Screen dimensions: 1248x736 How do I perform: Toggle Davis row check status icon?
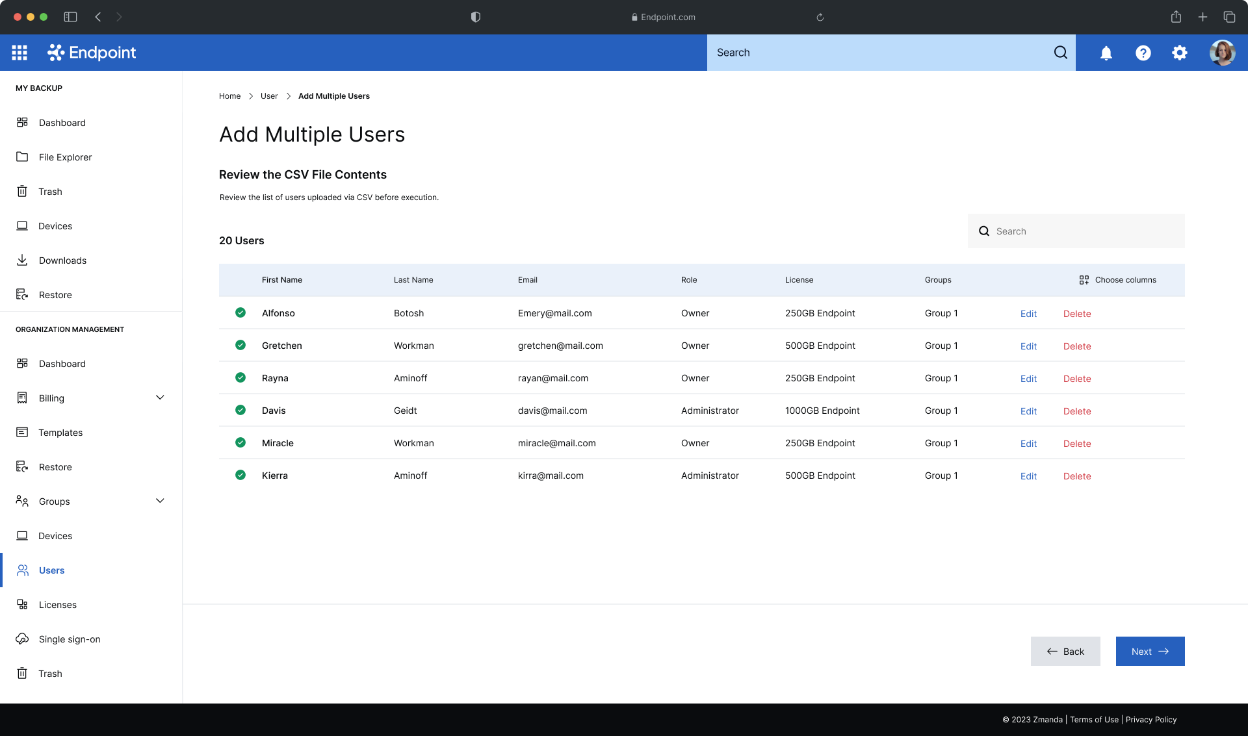click(240, 410)
